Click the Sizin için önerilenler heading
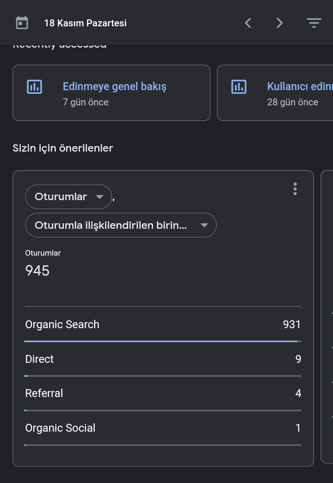This screenshot has width=333, height=483. click(x=63, y=148)
